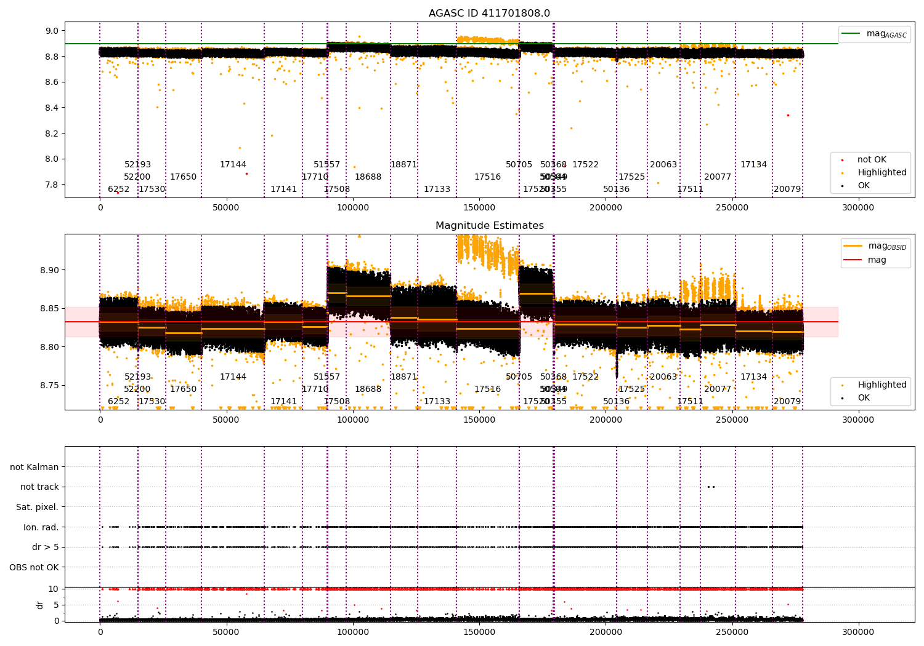Click obsid label 17141 in the top plot

coord(283,189)
